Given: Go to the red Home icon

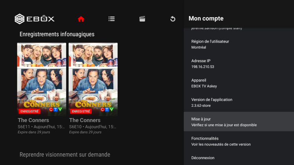Looking at the screenshot, I should tap(81, 19).
